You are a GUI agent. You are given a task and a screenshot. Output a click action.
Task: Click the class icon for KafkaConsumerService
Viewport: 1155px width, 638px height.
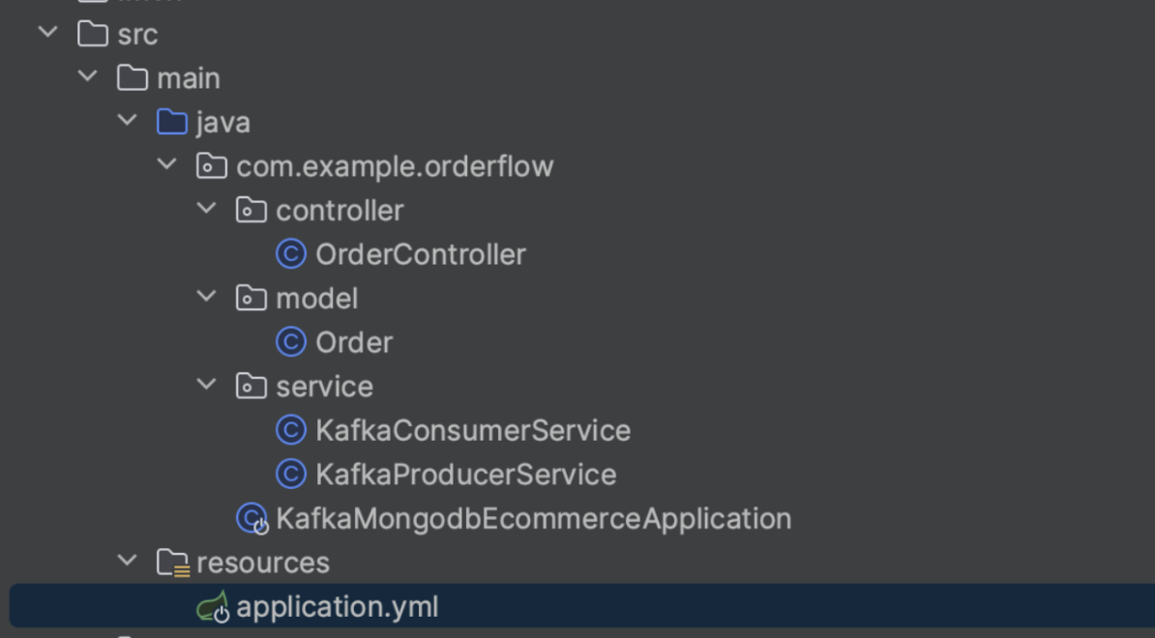[291, 430]
